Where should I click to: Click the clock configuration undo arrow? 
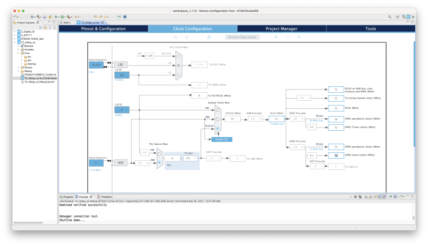[175, 37]
